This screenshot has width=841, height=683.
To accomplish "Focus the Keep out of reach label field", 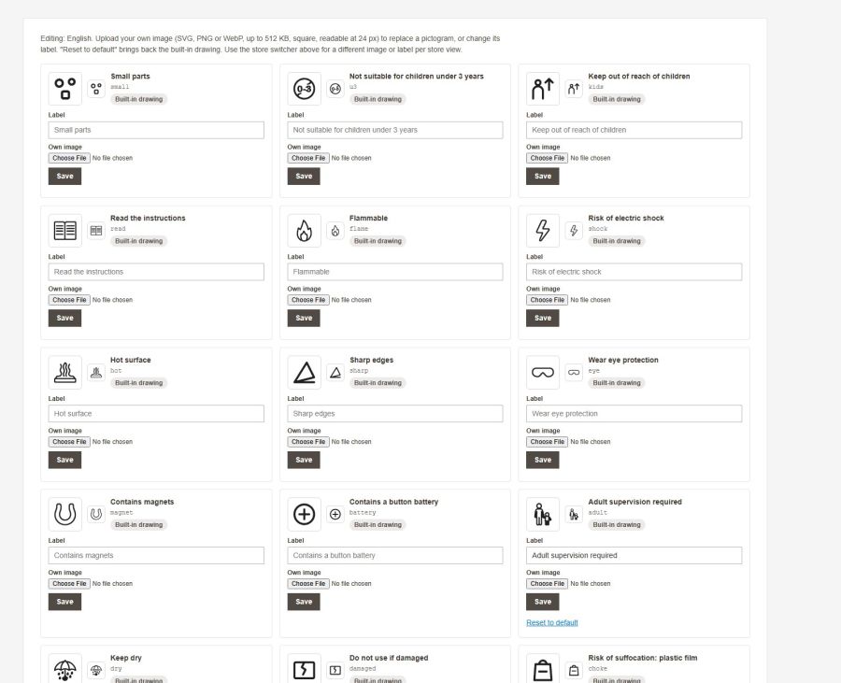I will click(x=634, y=130).
